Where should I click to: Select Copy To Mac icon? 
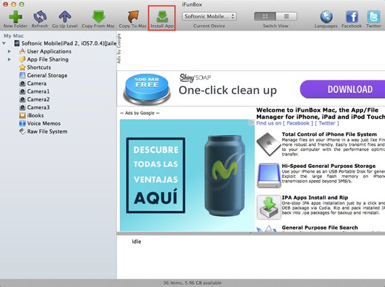coord(133,16)
